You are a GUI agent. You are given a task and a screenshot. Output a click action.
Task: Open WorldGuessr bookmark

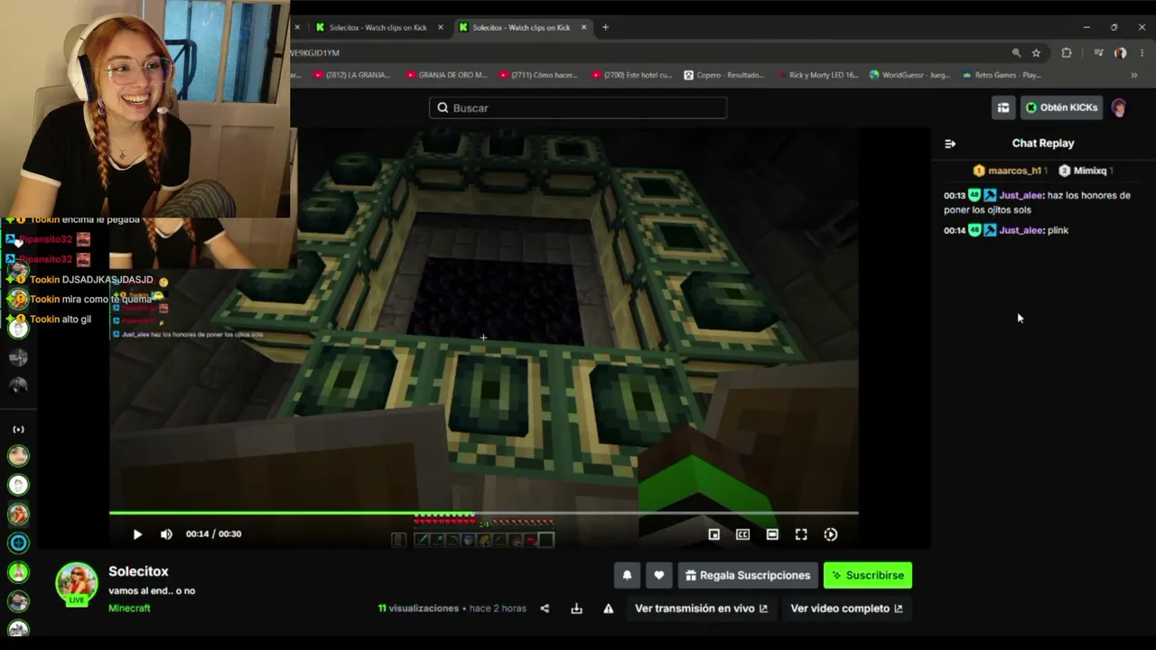point(909,75)
